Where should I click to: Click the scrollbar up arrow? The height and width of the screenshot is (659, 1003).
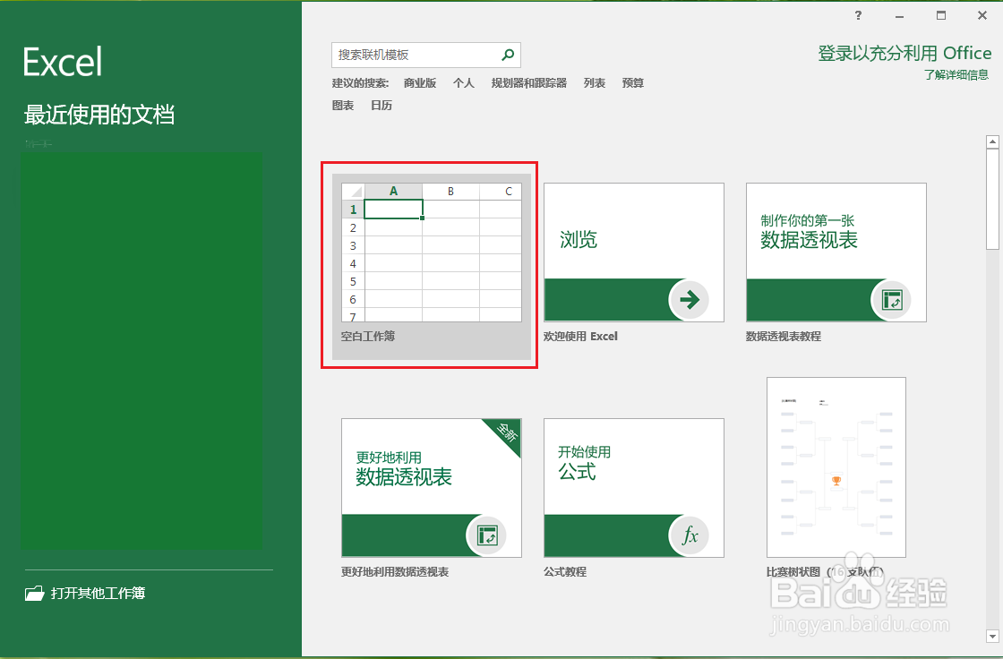tap(992, 142)
